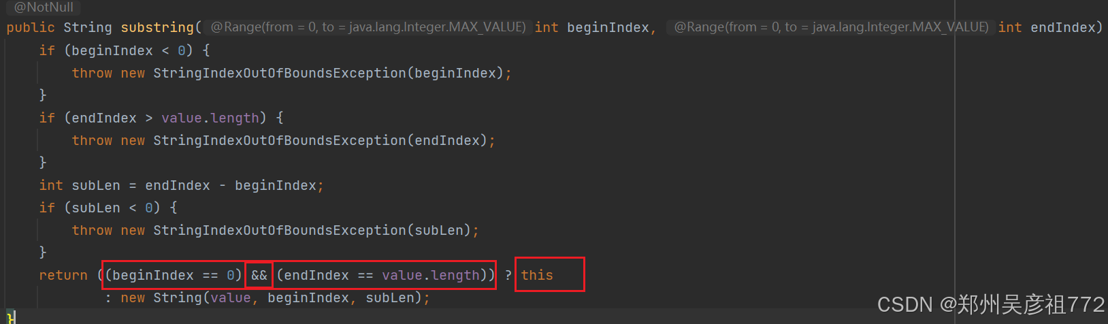Click the method's final closing brace
The height and width of the screenshot is (324, 1108).
(x=10, y=317)
